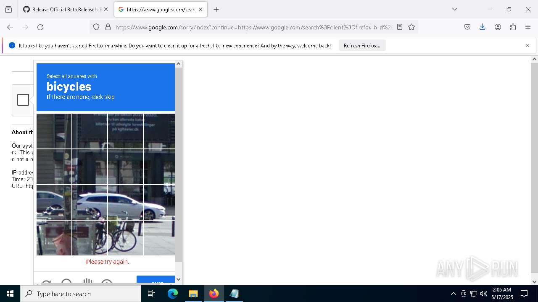The width and height of the screenshot is (538, 302).
Task: Open Firefox View icon in tab bar
Action: (x=8, y=9)
